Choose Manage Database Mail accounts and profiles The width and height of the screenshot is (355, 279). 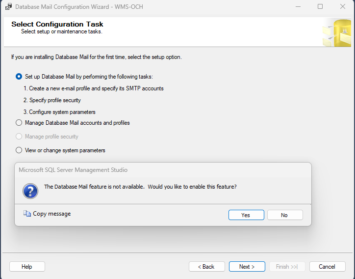(x=19, y=123)
